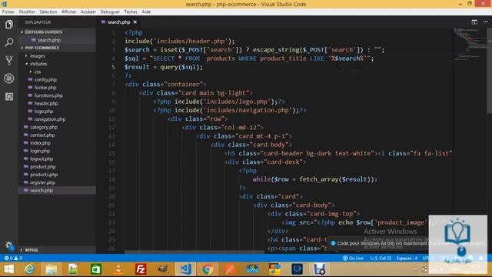This screenshot has height=277, width=492.
Task: Open index.php in the explorer
Action: (40, 143)
